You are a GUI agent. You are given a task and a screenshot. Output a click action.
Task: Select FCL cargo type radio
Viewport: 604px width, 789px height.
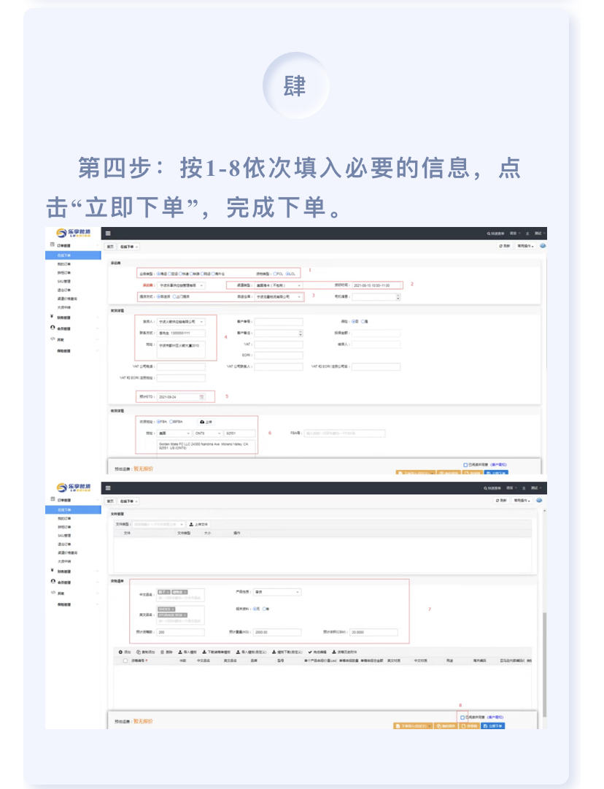pos(275,274)
